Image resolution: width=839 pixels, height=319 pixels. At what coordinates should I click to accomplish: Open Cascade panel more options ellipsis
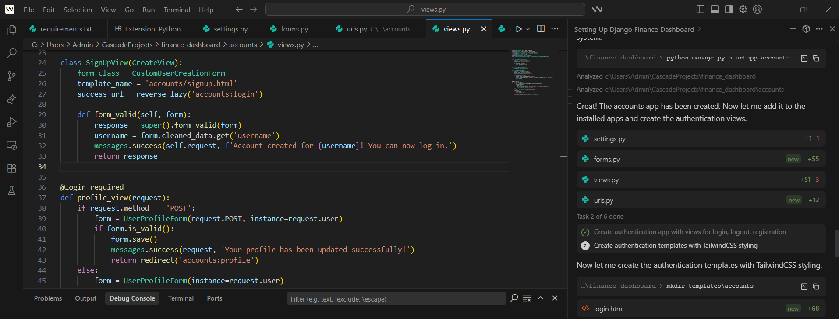tap(819, 29)
